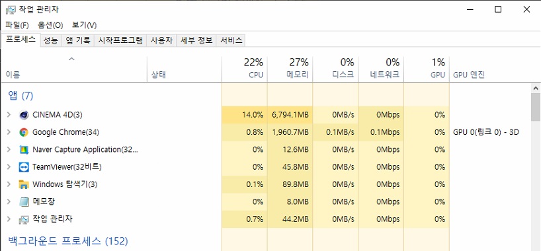
Task: Click the Naver Capture Application icon
Action: tap(24, 150)
